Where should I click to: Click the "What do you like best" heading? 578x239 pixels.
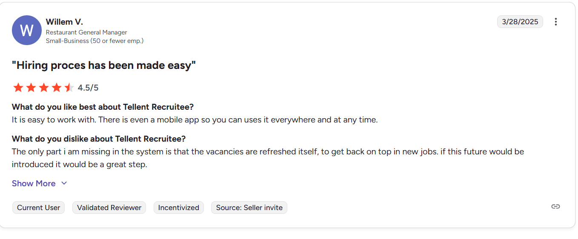pos(103,107)
